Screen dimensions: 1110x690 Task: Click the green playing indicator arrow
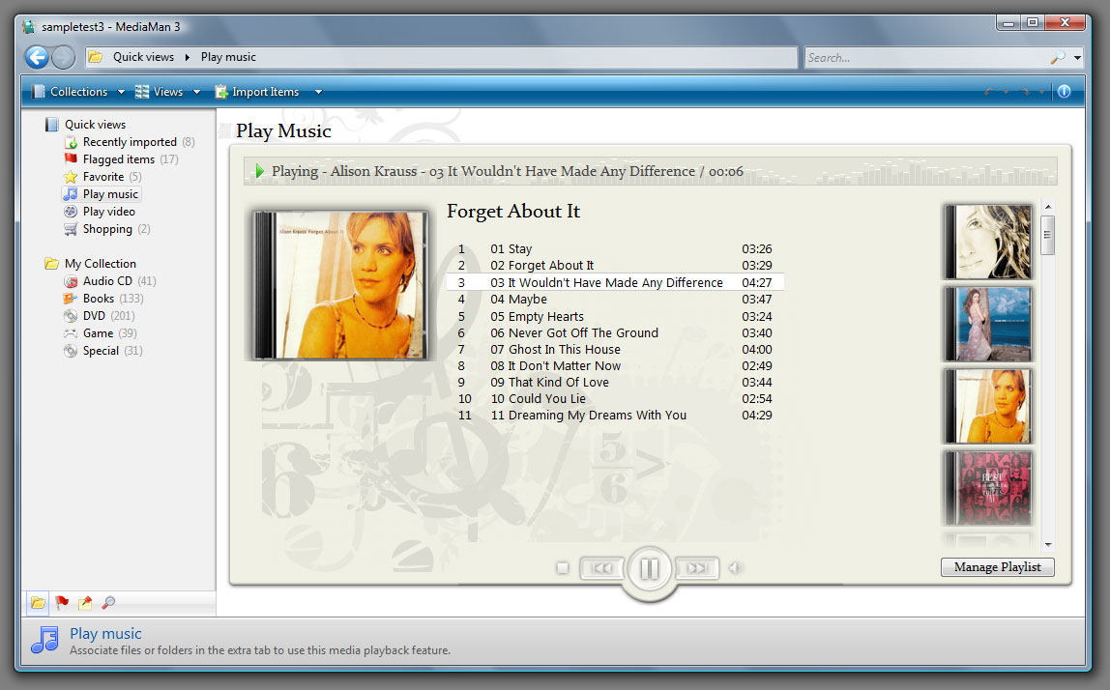pos(260,171)
